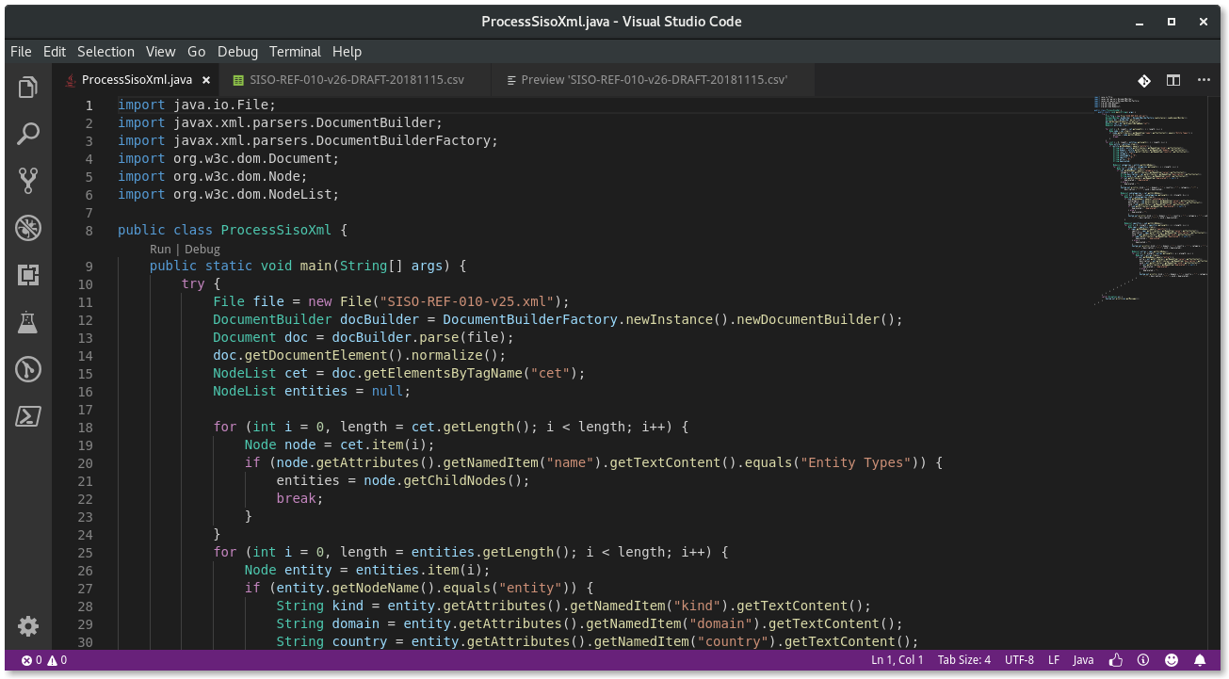Viewport: 1229px width, 679px height.
Task: Change the UTF-8 file encoding
Action: coord(1019,660)
